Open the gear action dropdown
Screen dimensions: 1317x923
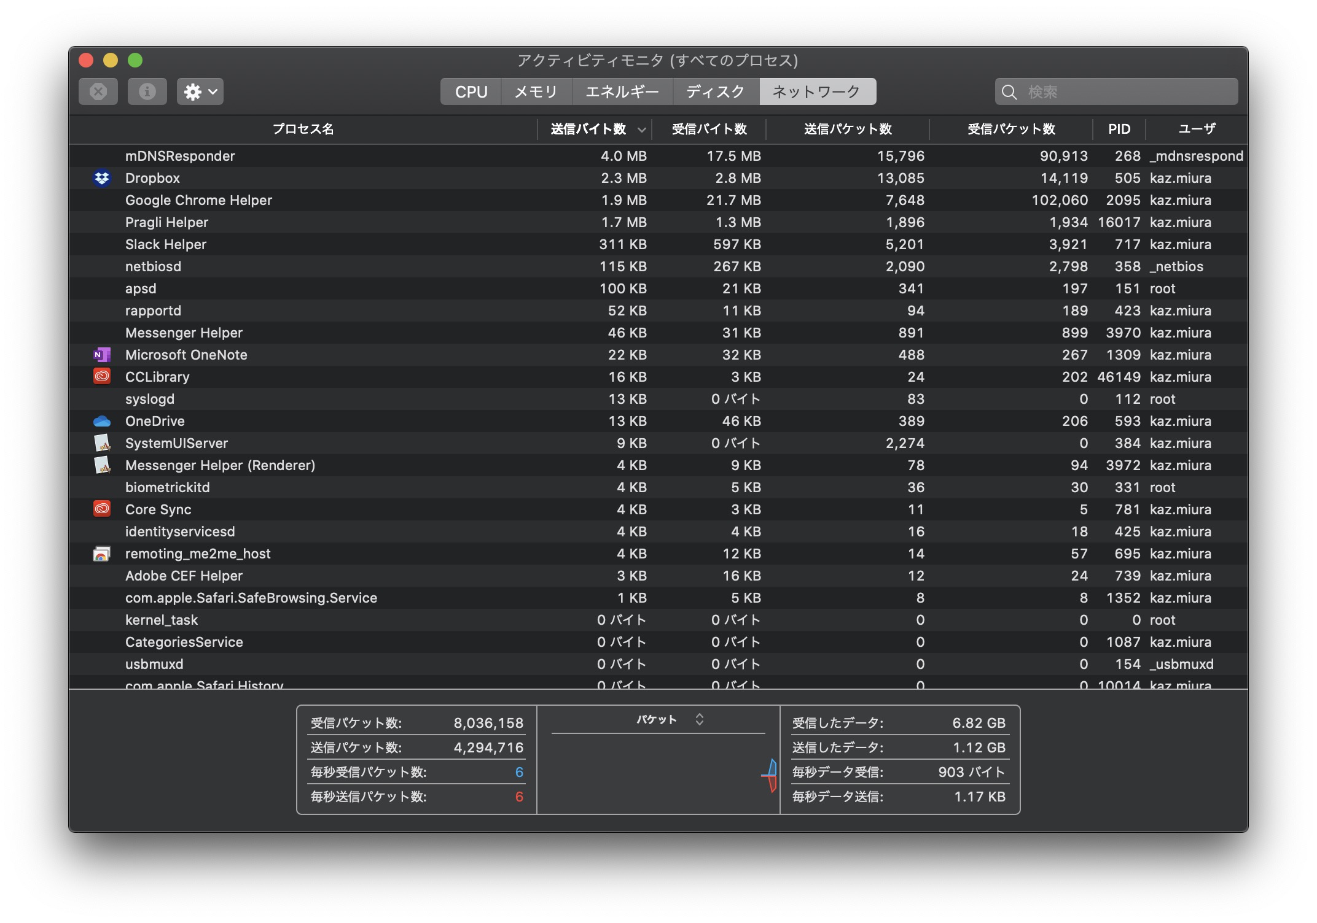(x=200, y=91)
